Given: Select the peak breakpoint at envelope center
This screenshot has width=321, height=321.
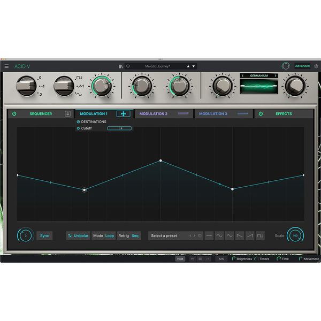Looking at the screenshot, I should (x=160, y=160).
